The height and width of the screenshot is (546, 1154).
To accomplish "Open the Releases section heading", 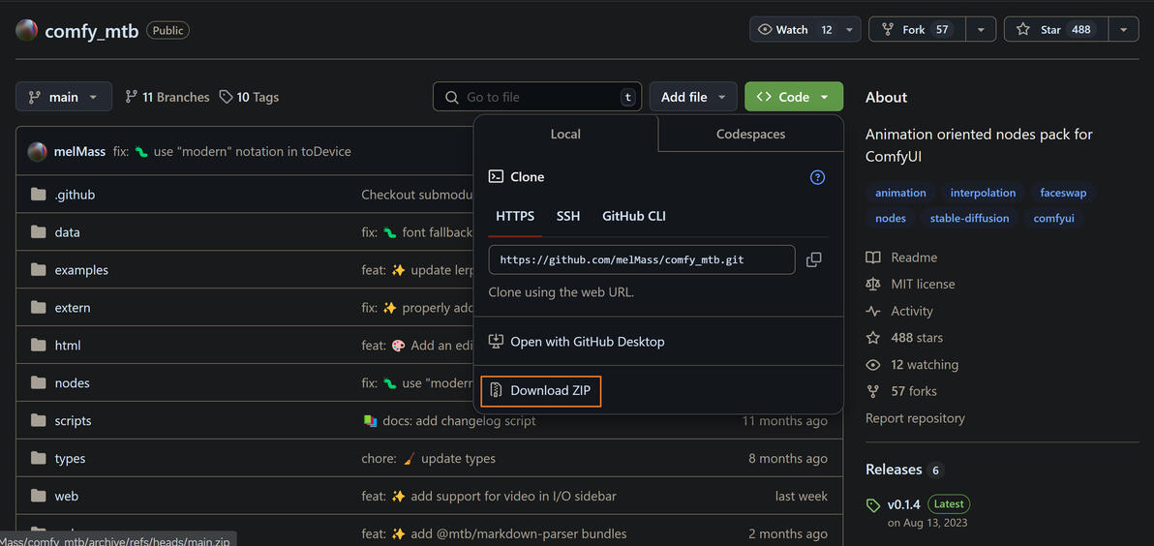I will 894,470.
